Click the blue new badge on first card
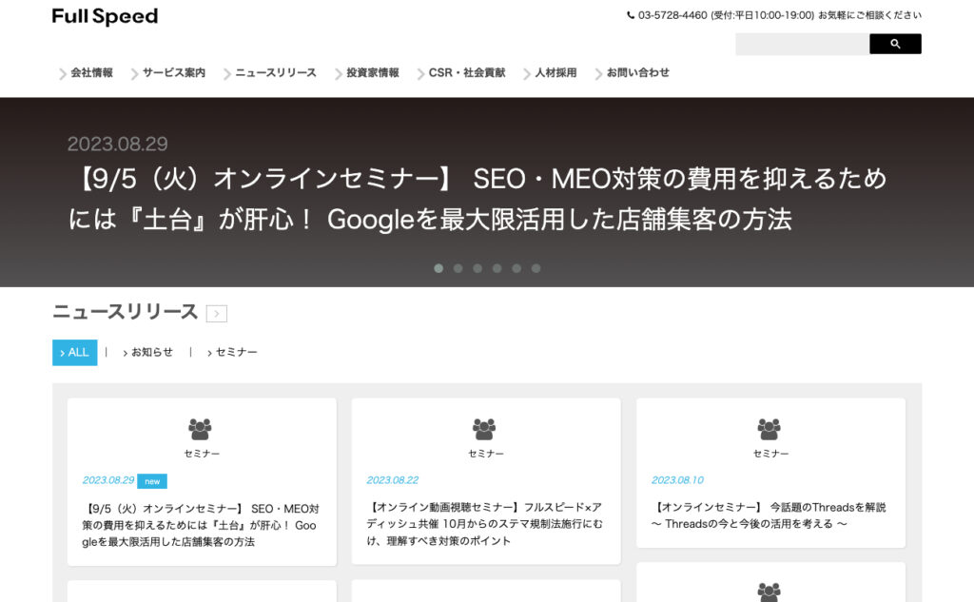This screenshot has height=602, width=974. (x=151, y=481)
